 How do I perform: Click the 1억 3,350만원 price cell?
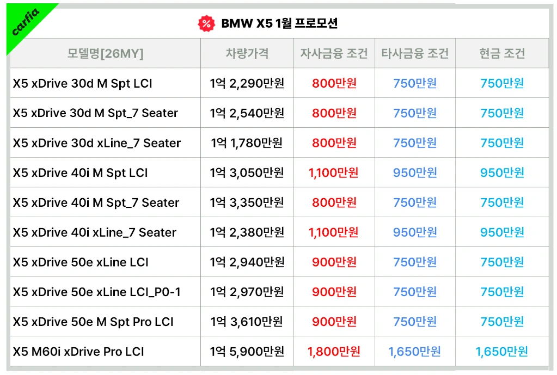pyautogui.click(x=247, y=202)
